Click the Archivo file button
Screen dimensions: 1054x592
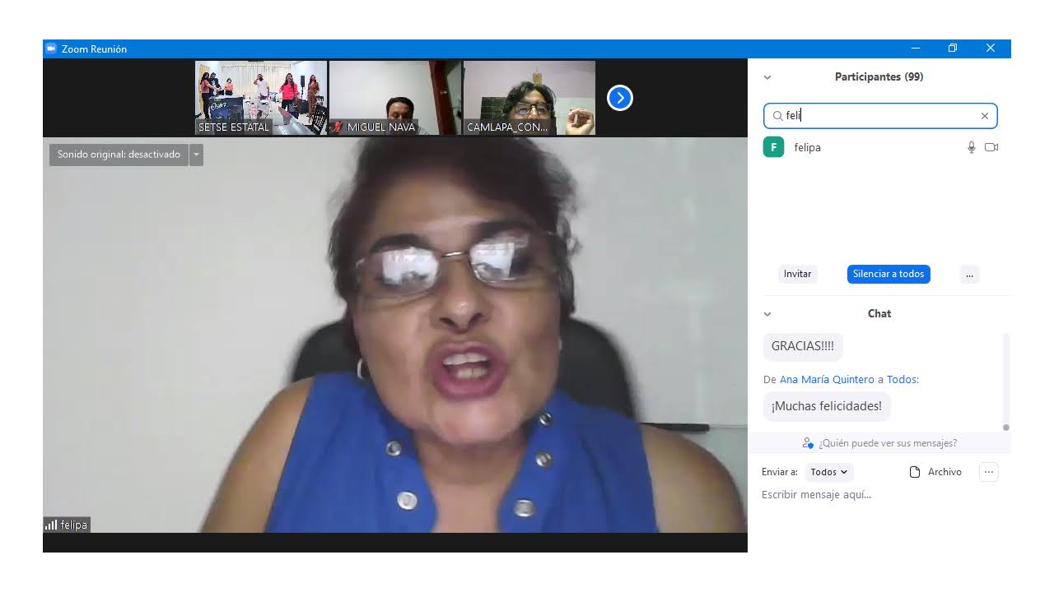[935, 472]
